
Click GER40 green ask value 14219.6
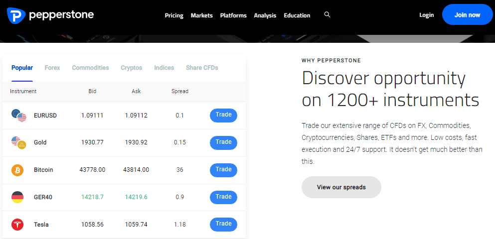pyautogui.click(x=136, y=197)
